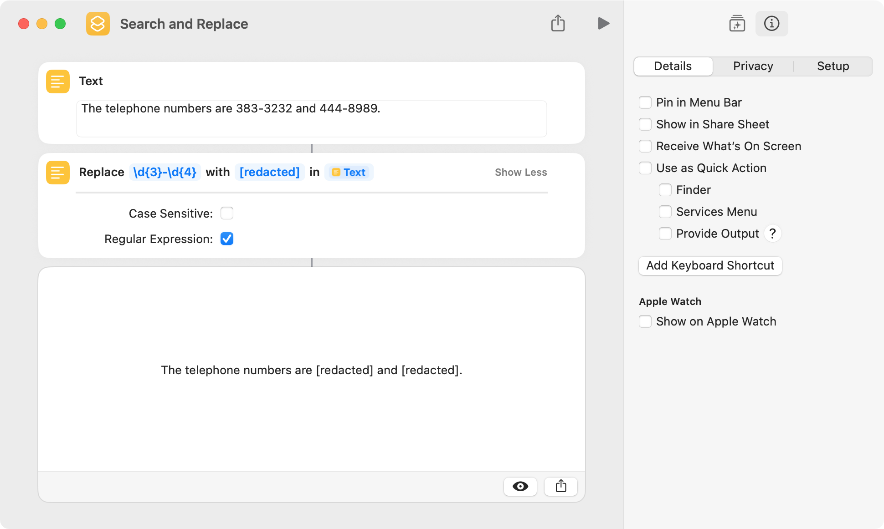Click Add Keyboard Shortcut button
The height and width of the screenshot is (529, 884).
710,266
